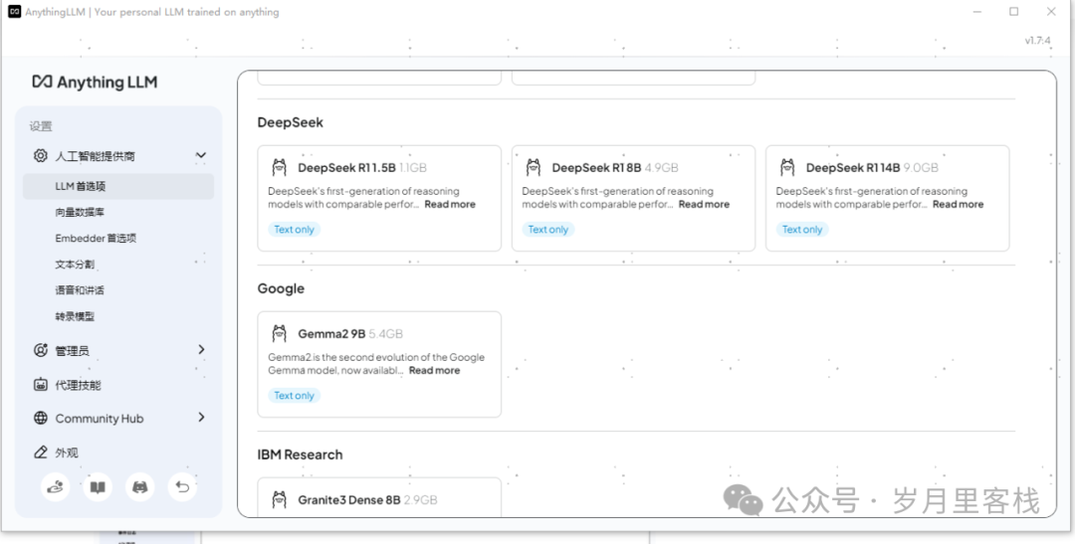This screenshot has height=544, width=1075.
Task: Open 外观 label in sidebar
Action: (x=68, y=453)
